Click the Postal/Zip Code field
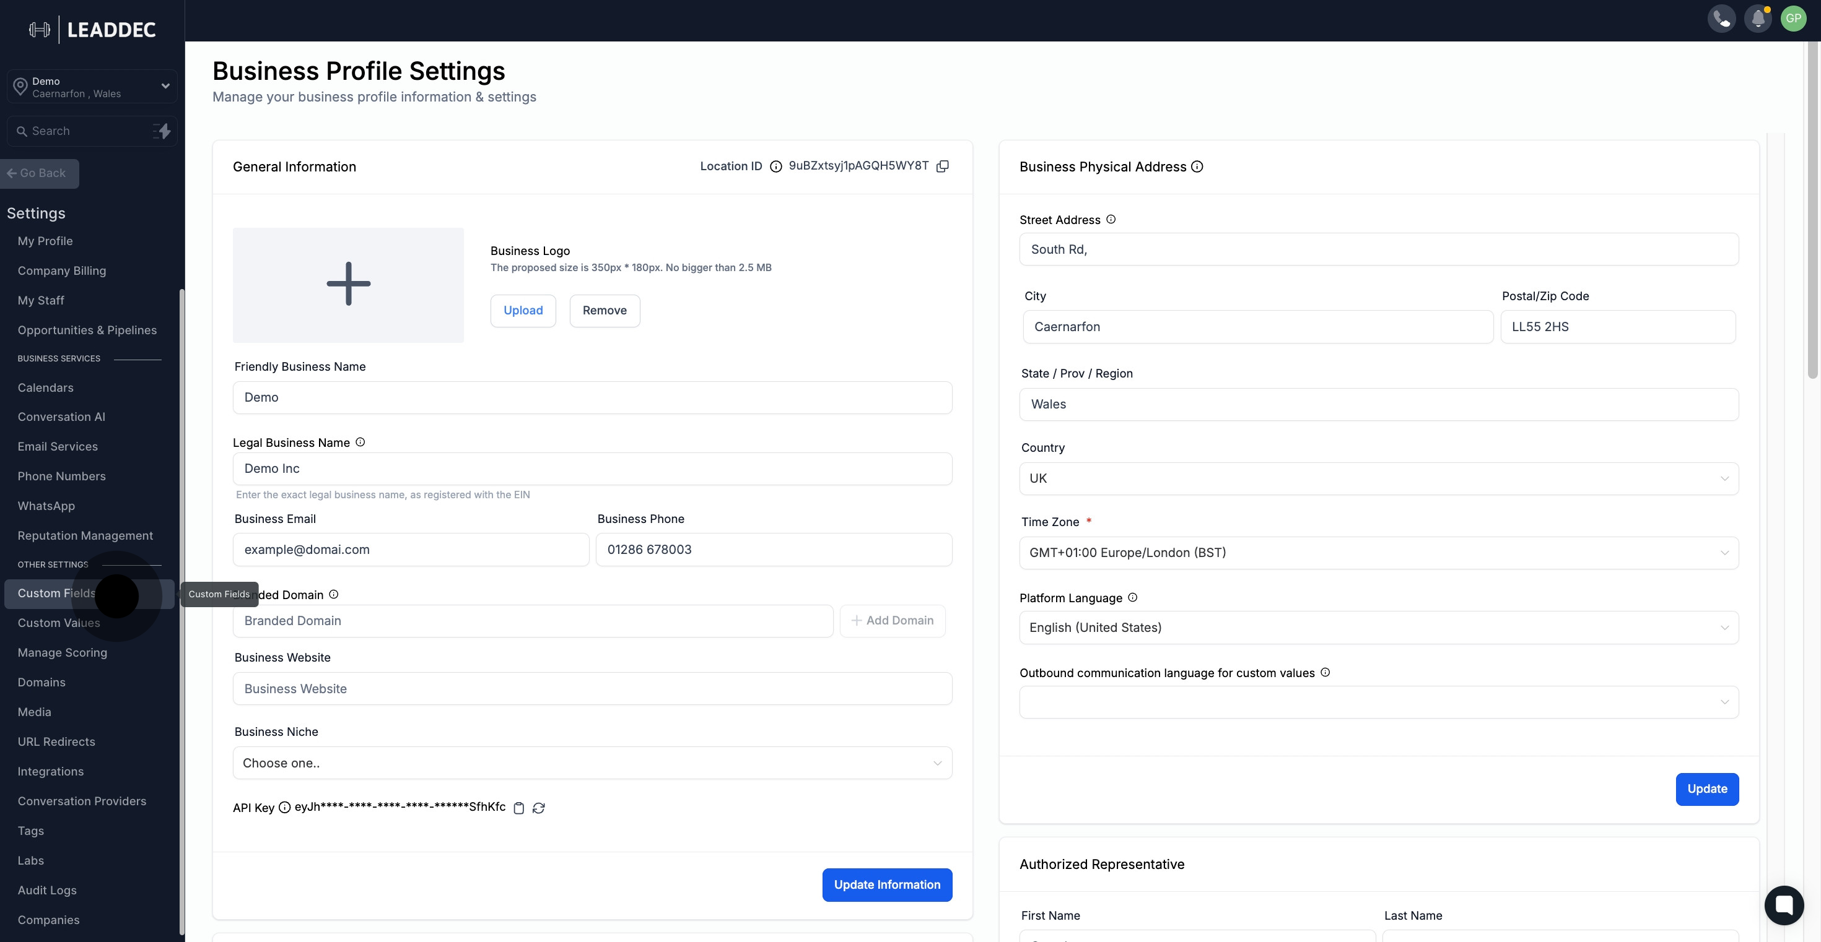This screenshot has height=942, width=1821. tap(1618, 327)
